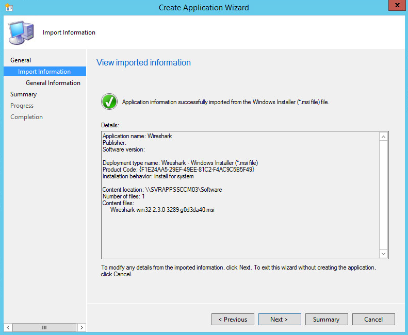408x335 pixels.
Task: Click the Previous button
Action: coord(233,319)
